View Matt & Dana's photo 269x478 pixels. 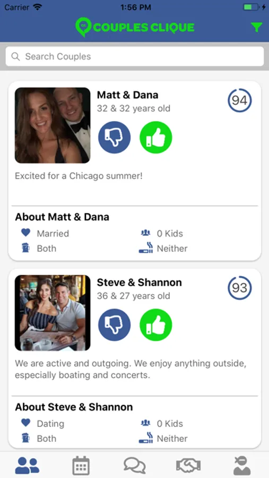[53, 125]
